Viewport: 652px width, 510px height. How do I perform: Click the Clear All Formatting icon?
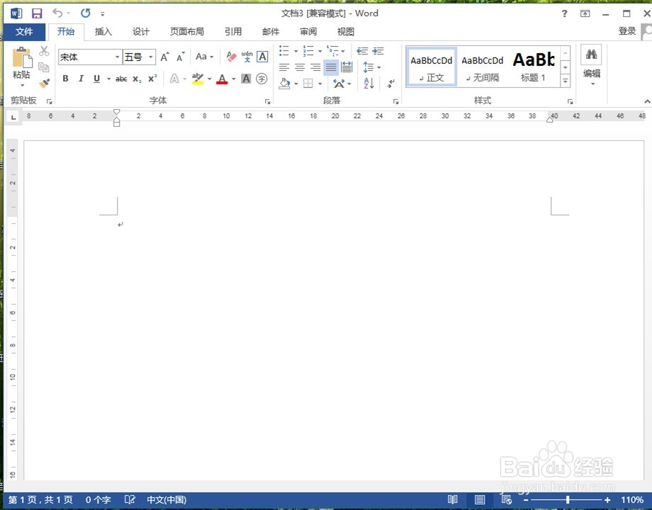pos(230,57)
